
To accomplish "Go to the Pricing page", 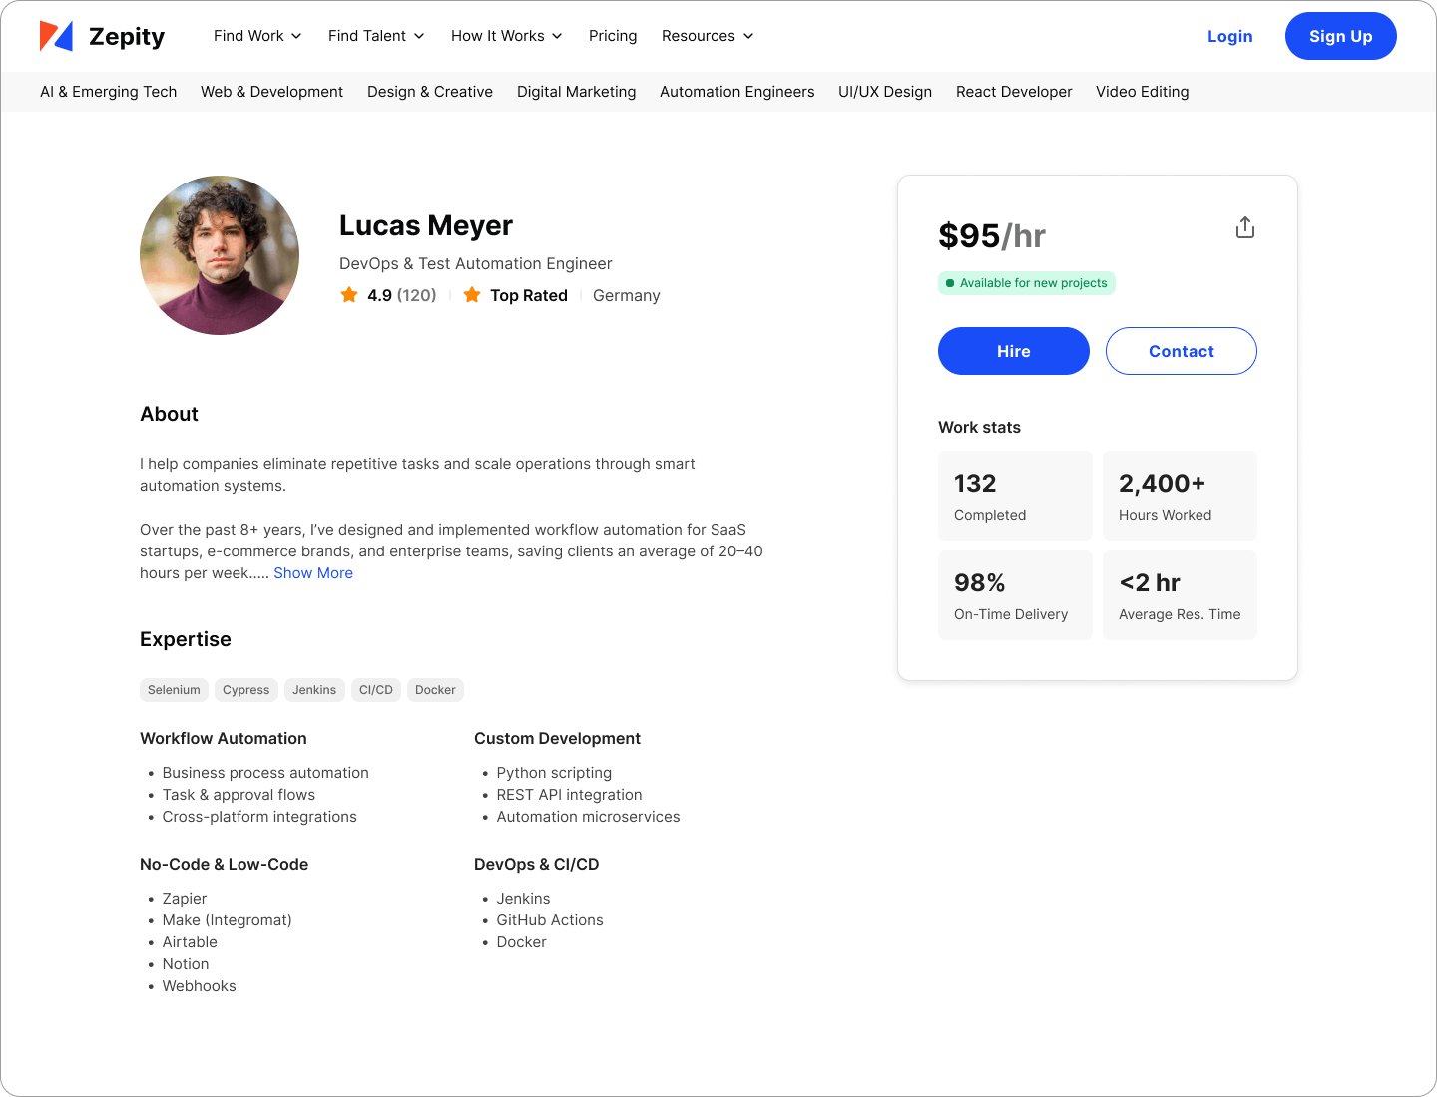I will [x=613, y=36].
